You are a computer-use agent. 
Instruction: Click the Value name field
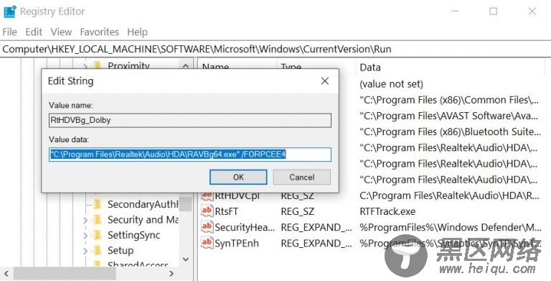[190, 120]
